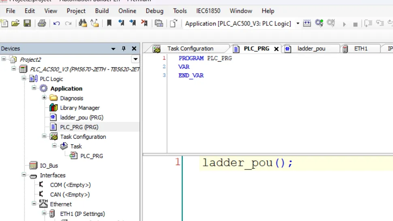Collapse the Ethernet node

[x=34, y=204]
